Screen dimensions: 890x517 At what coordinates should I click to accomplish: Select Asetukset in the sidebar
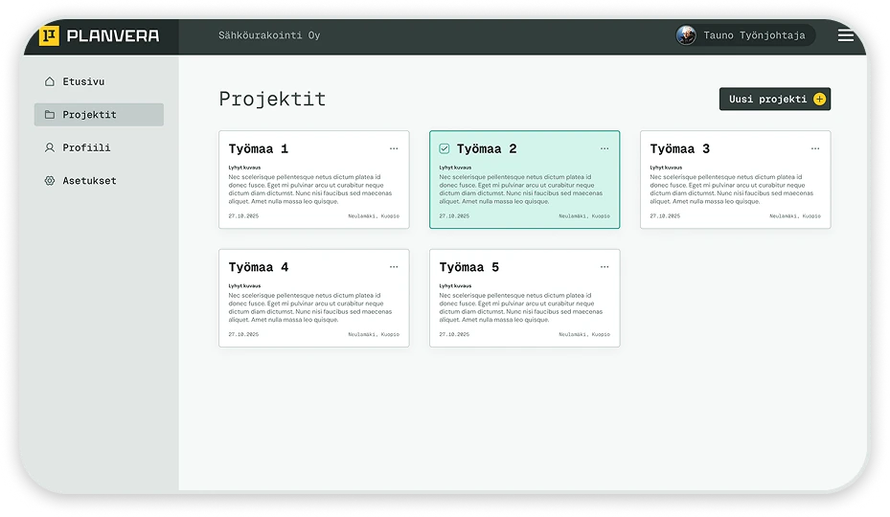(89, 181)
